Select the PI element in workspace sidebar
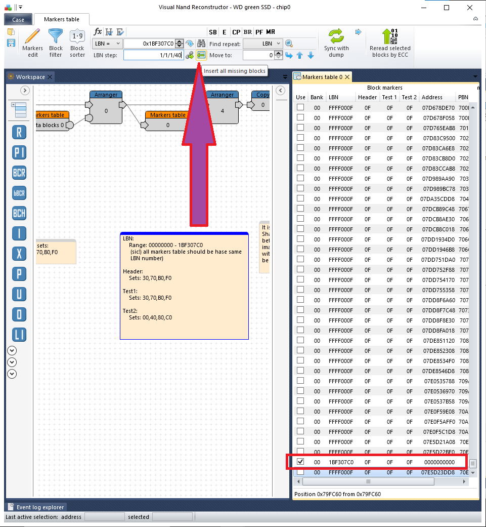Viewport: 486px width, 527px height. click(19, 152)
